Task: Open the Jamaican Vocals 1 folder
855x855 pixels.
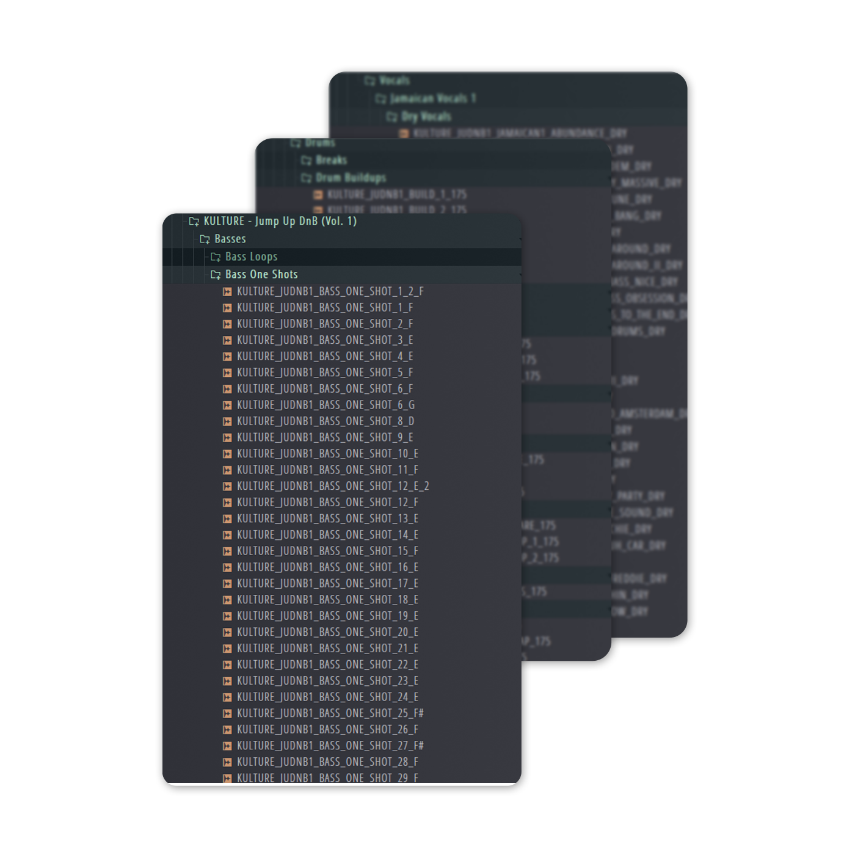Action: [432, 98]
